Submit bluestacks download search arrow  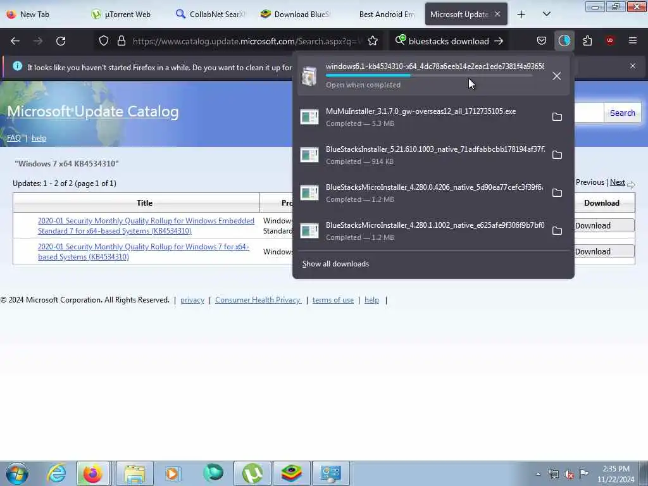click(x=499, y=41)
